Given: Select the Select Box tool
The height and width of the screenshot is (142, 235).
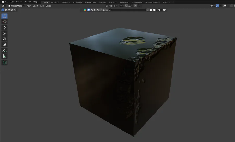Looking at the screenshot, I should [4, 16].
